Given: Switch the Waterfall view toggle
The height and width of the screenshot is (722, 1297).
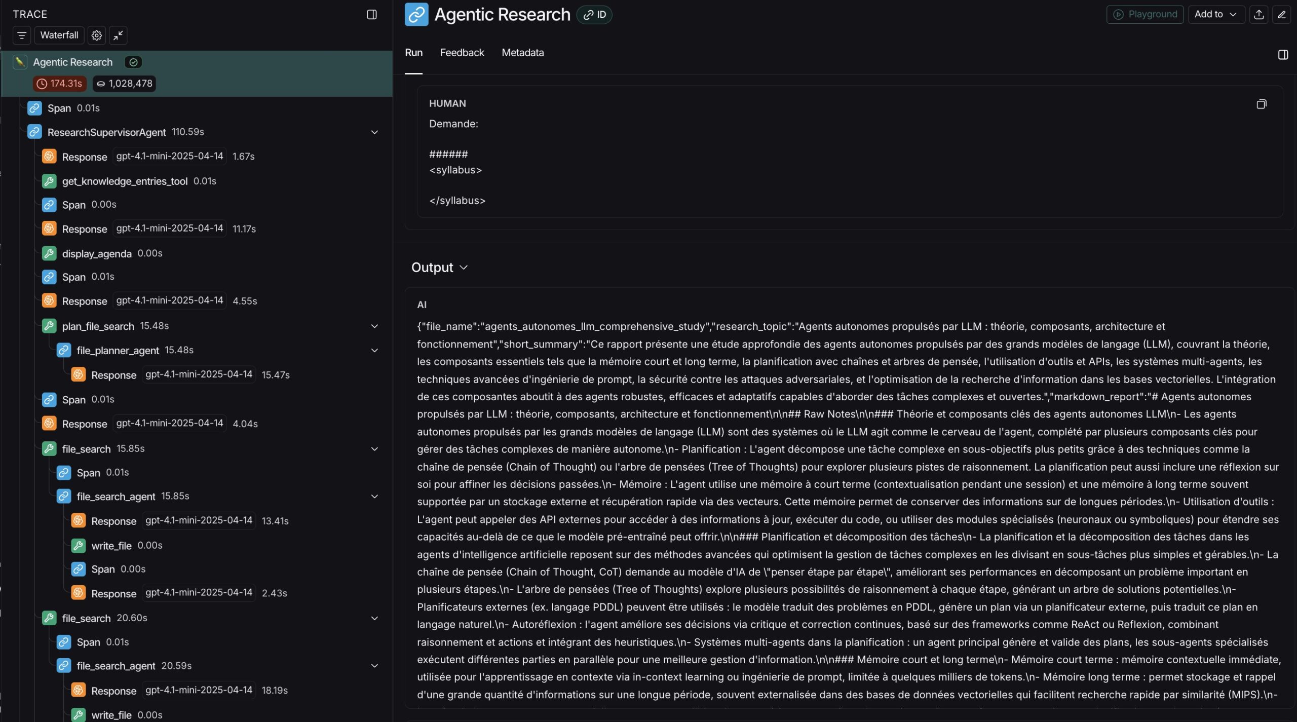Looking at the screenshot, I should [x=59, y=35].
